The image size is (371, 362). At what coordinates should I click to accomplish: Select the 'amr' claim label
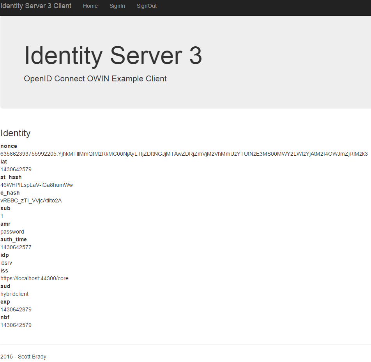coord(5,224)
